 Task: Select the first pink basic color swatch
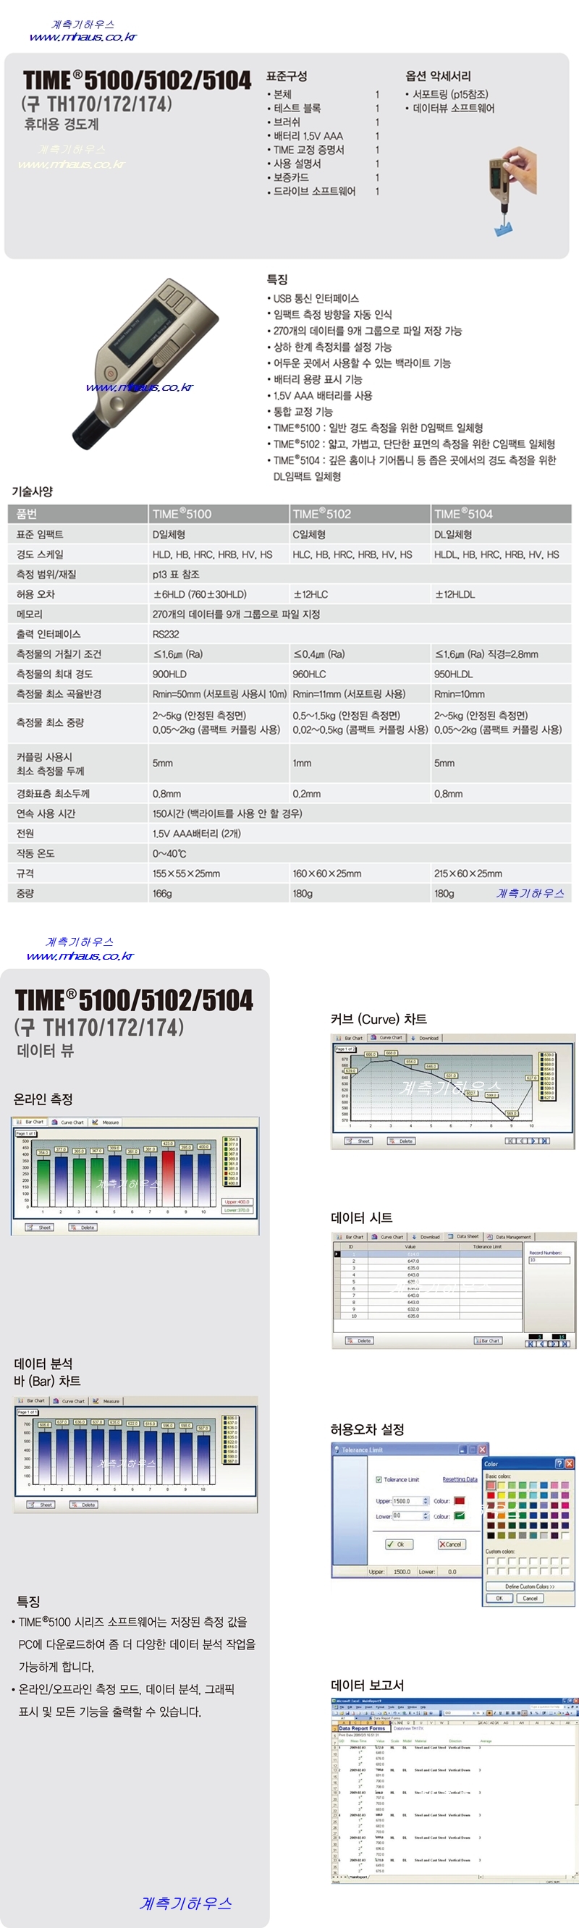click(x=491, y=1486)
